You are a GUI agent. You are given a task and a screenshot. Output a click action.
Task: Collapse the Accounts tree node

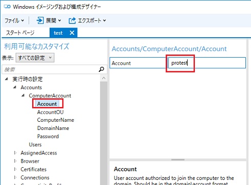pos(15,87)
